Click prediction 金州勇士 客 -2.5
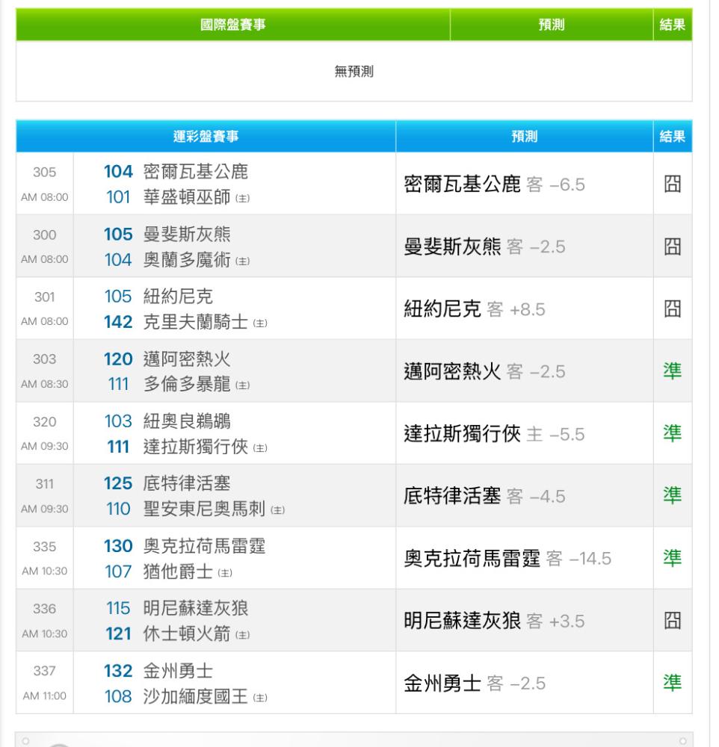Viewport: 719px width, 747px height. pyautogui.click(x=475, y=684)
